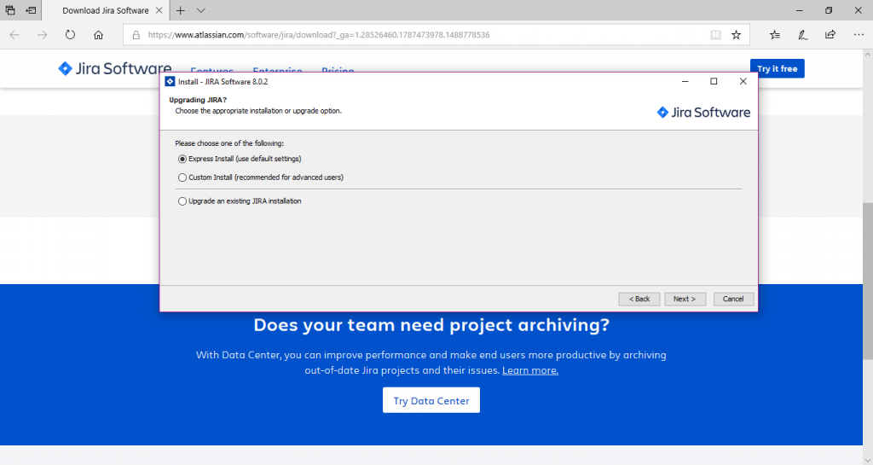The height and width of the screenshot is (465, 873).
Task: Click the Share page icon
Action: (x=830, y=34)
